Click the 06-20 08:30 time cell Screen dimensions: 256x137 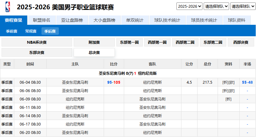coord(30,133)
